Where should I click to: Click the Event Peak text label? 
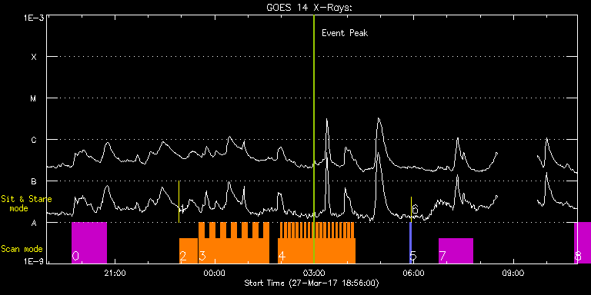point(345,33)
